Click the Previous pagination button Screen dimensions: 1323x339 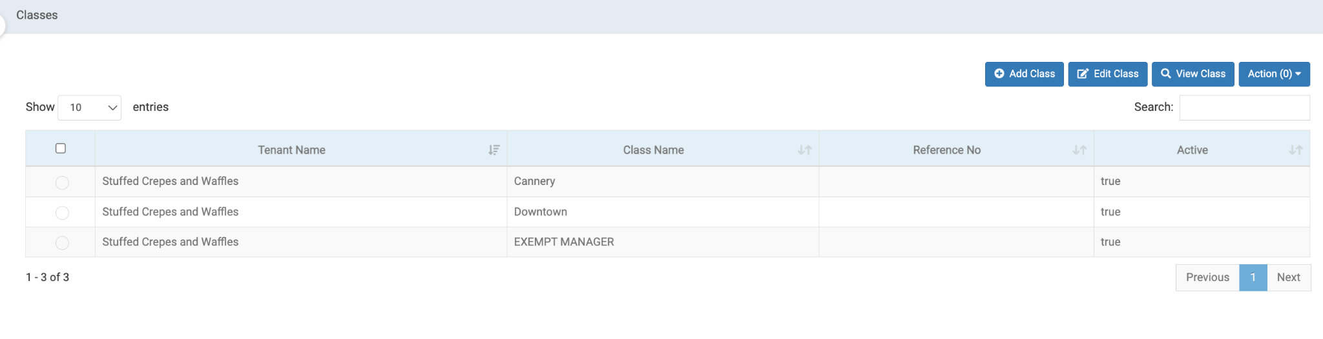point(1207,278)
